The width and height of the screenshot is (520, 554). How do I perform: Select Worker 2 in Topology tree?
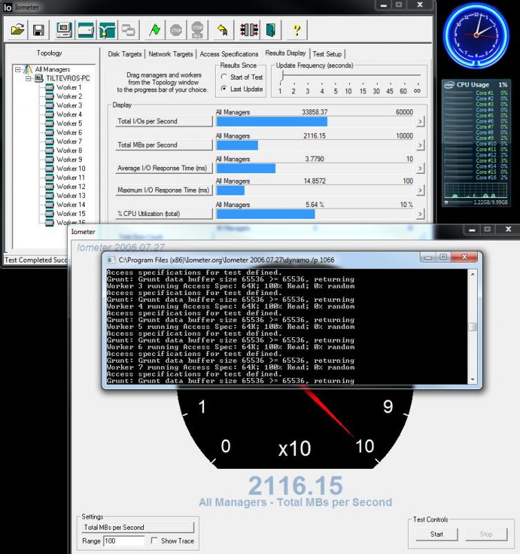69,96
